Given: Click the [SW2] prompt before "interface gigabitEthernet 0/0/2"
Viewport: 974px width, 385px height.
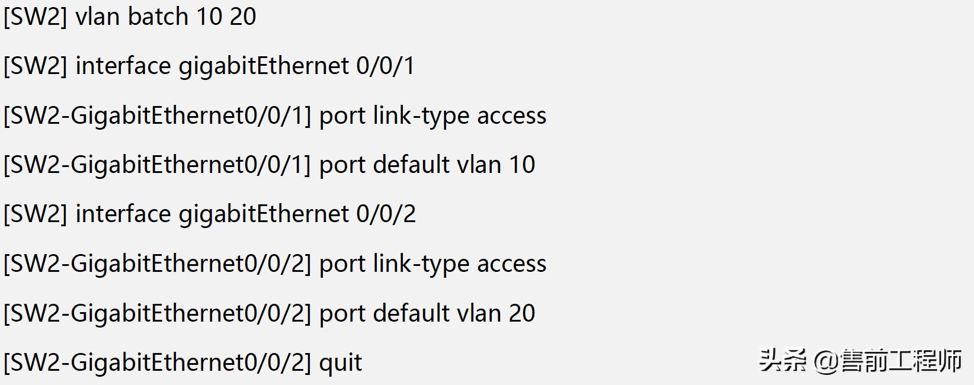Looking at the screenshot, I should point(35,214).
